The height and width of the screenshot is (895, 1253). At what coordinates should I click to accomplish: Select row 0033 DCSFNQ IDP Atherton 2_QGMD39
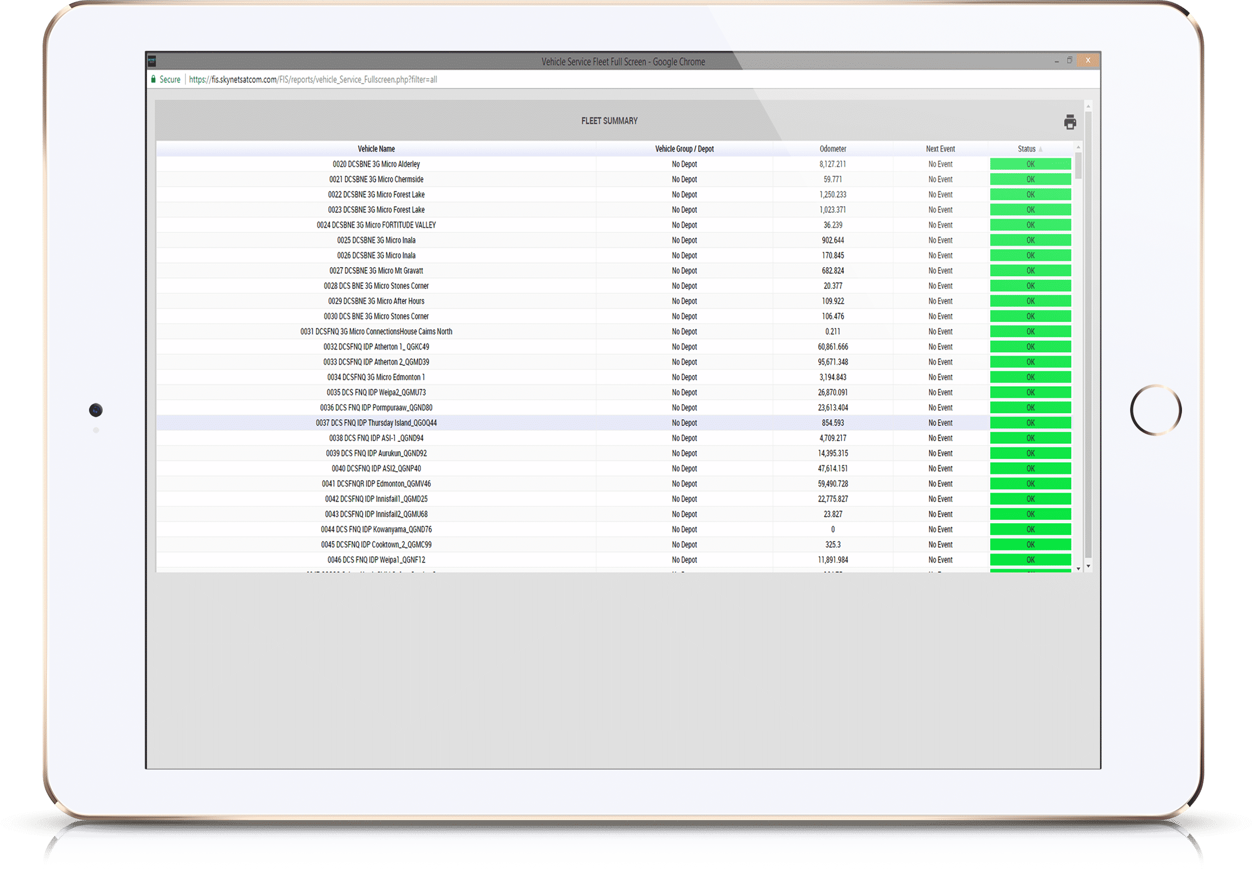coord(614,362)
